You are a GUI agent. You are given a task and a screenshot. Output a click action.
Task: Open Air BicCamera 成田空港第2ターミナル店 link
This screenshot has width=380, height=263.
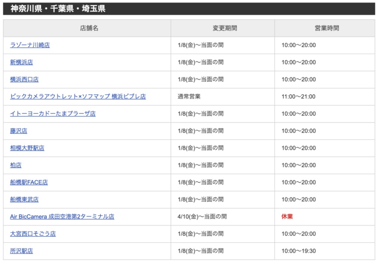point(62,217)
